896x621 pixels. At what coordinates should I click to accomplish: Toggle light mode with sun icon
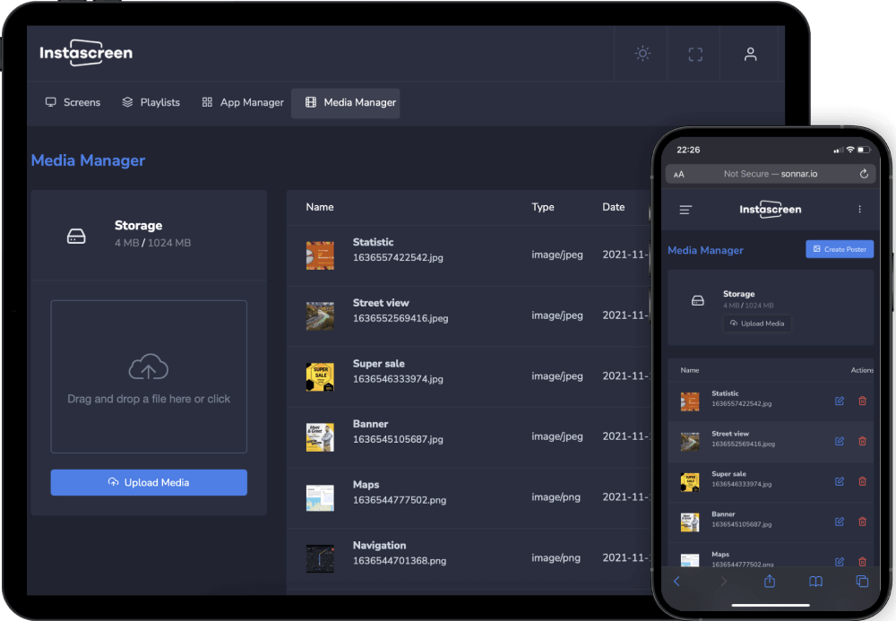tap(642, 54)
